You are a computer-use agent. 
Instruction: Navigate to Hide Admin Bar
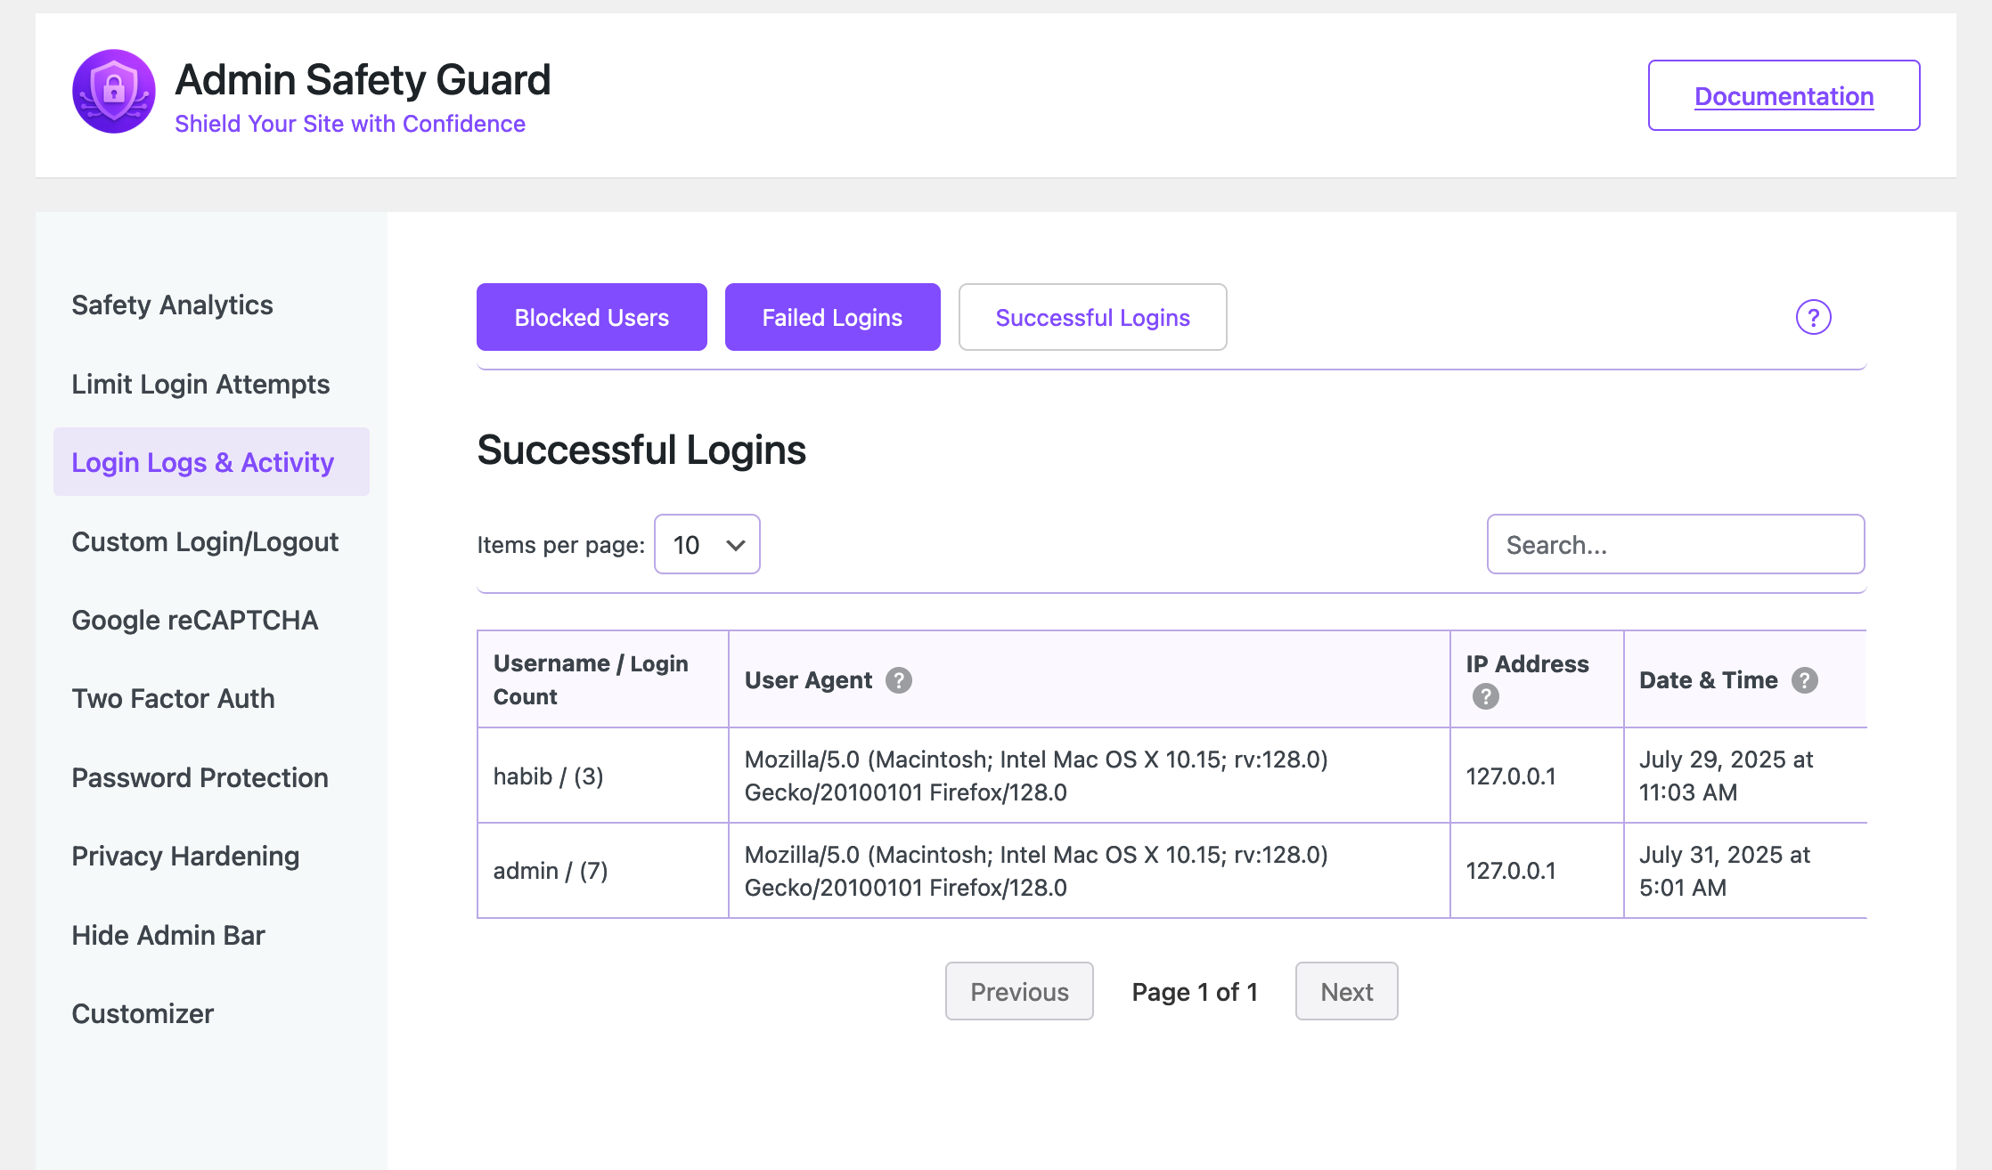click(168, 935)
